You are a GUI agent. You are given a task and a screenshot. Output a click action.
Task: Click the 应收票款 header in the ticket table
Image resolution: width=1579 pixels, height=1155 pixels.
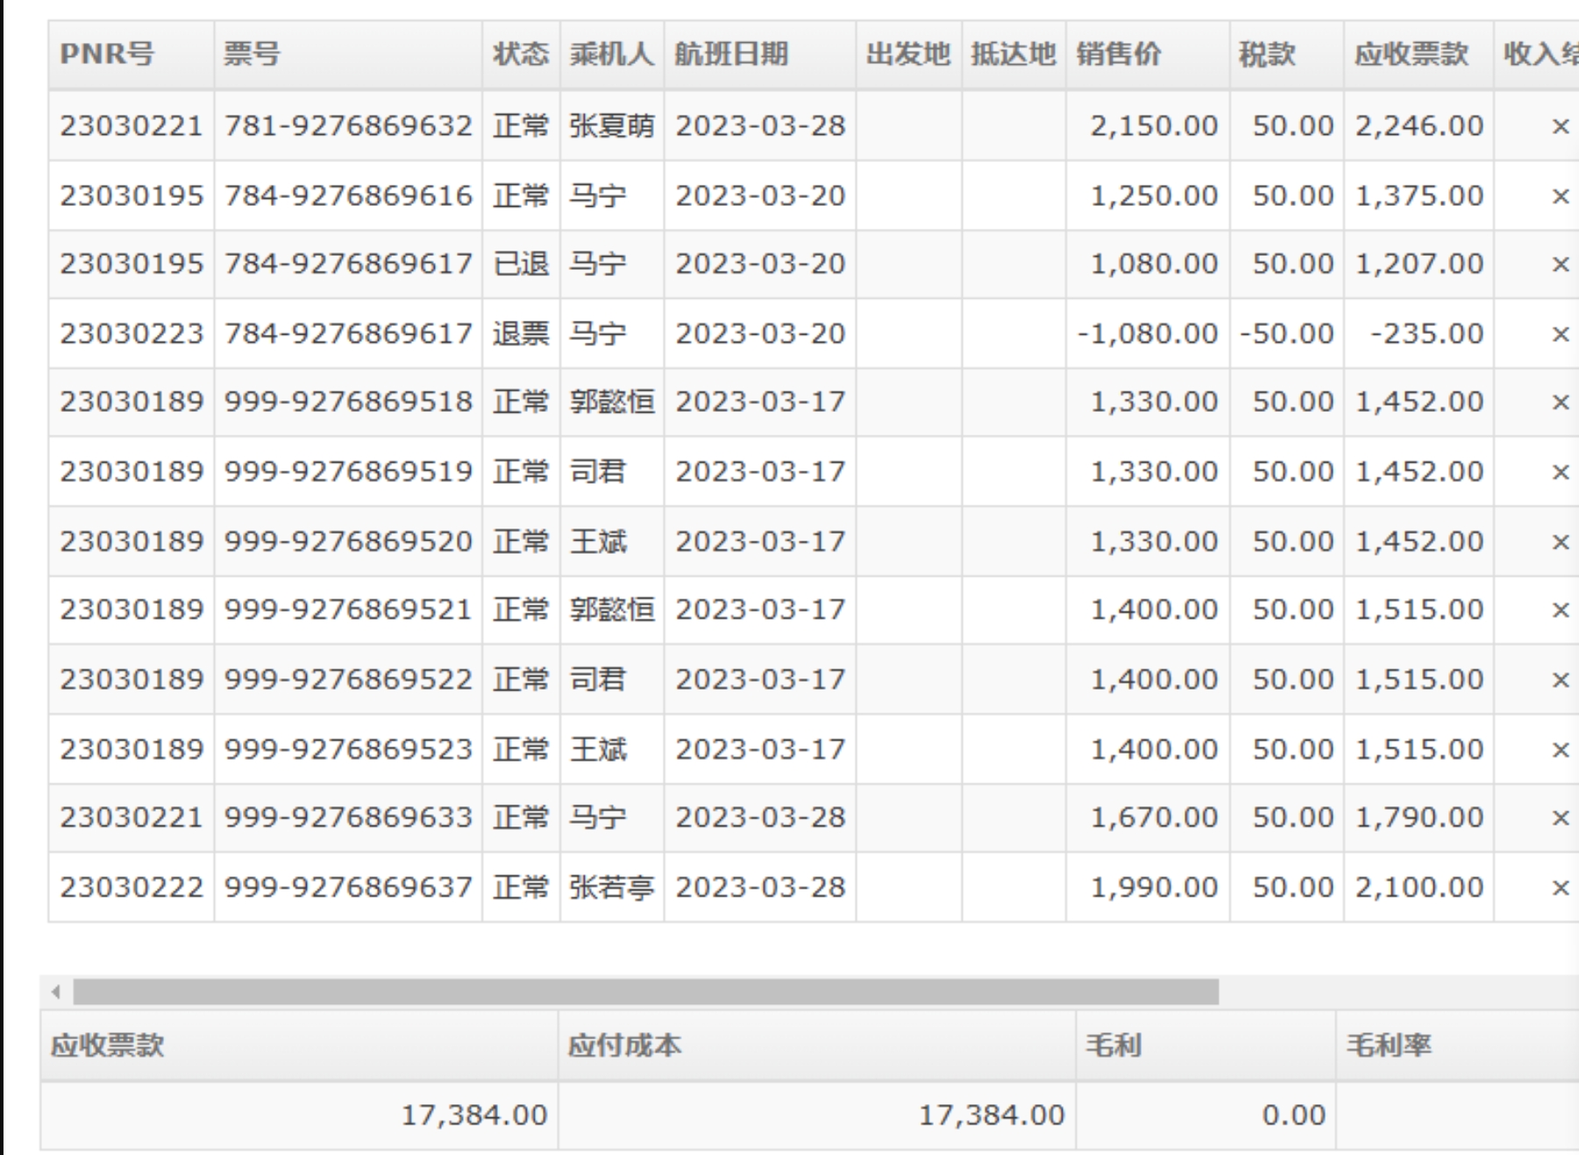point(1411,54)
